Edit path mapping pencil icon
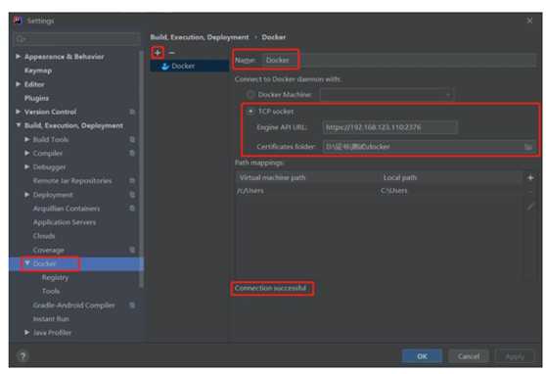Screen dimensions: 546x374 click(x=530, y=207)
